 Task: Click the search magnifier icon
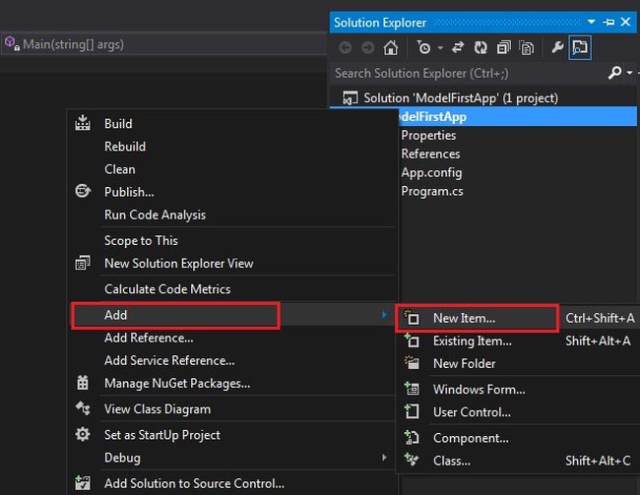[x=613, y=73]
